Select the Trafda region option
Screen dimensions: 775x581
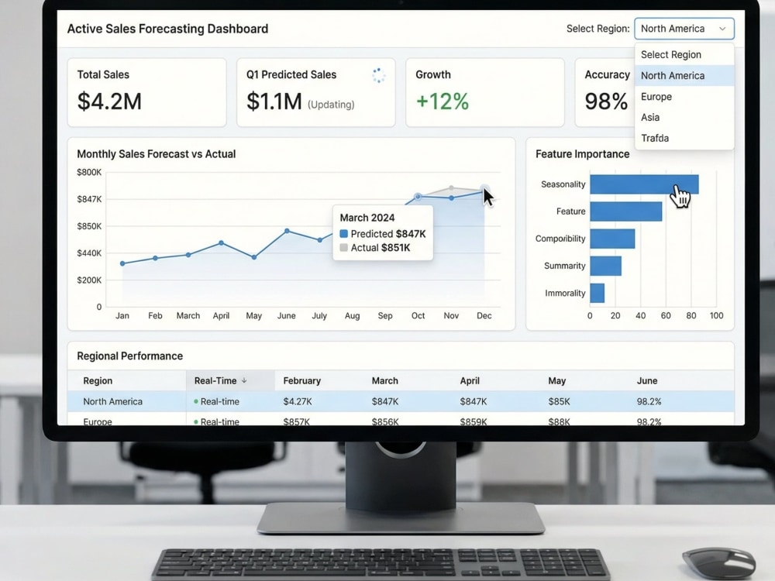(x=684, y=139)
